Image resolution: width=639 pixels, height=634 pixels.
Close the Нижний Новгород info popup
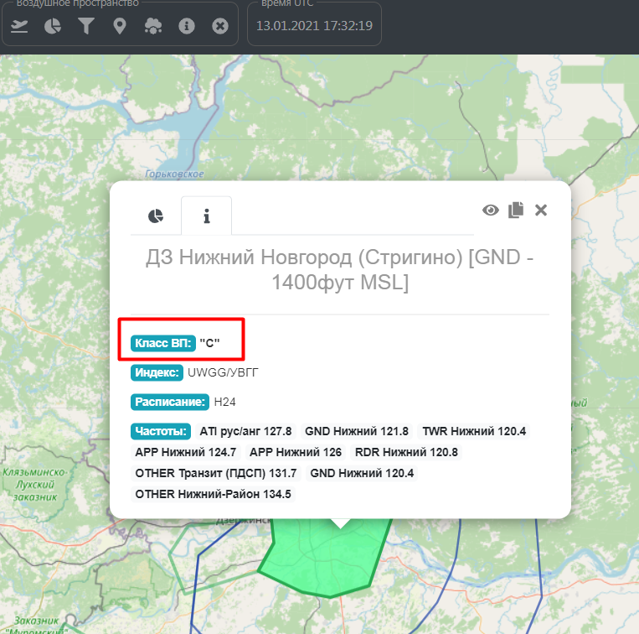541,210
